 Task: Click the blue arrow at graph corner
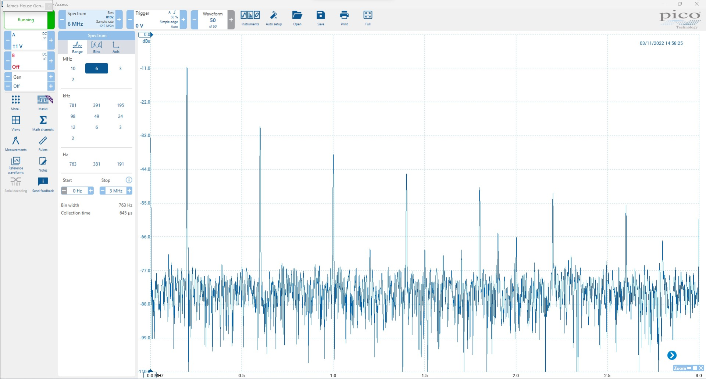pos(671,355)
